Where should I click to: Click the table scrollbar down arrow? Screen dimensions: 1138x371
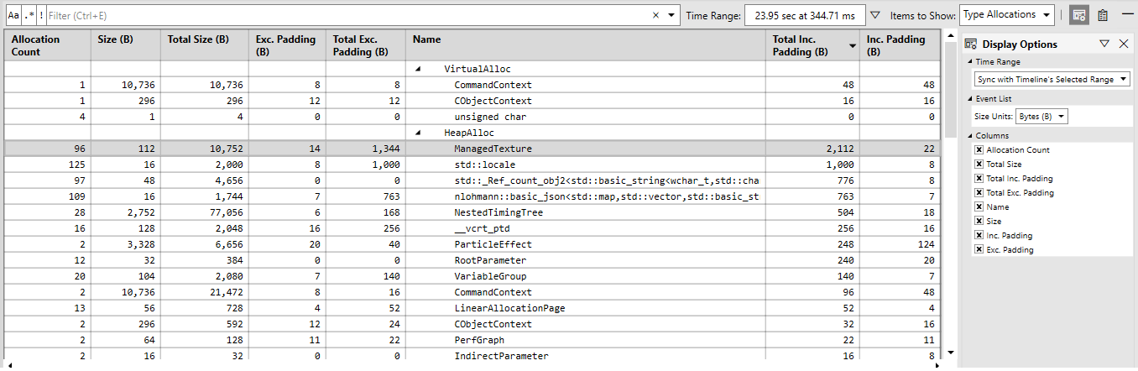click(x=950, y=353)
